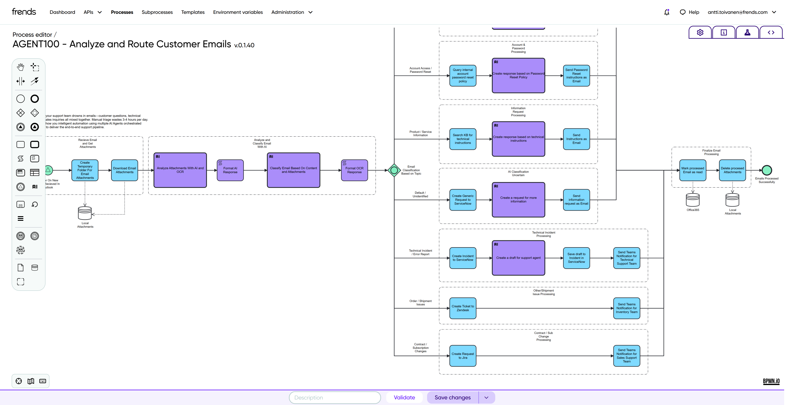Click the Description input field
This screenshot has width=786, height=405.
click(x=335, y=397)
